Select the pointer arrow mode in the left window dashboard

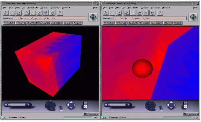[85, 103]
